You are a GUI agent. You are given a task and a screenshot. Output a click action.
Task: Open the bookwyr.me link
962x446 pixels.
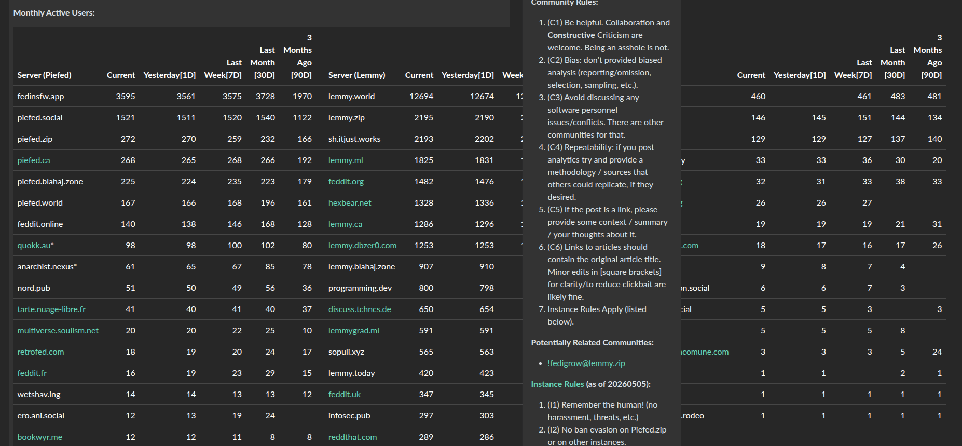click(39, 437)
